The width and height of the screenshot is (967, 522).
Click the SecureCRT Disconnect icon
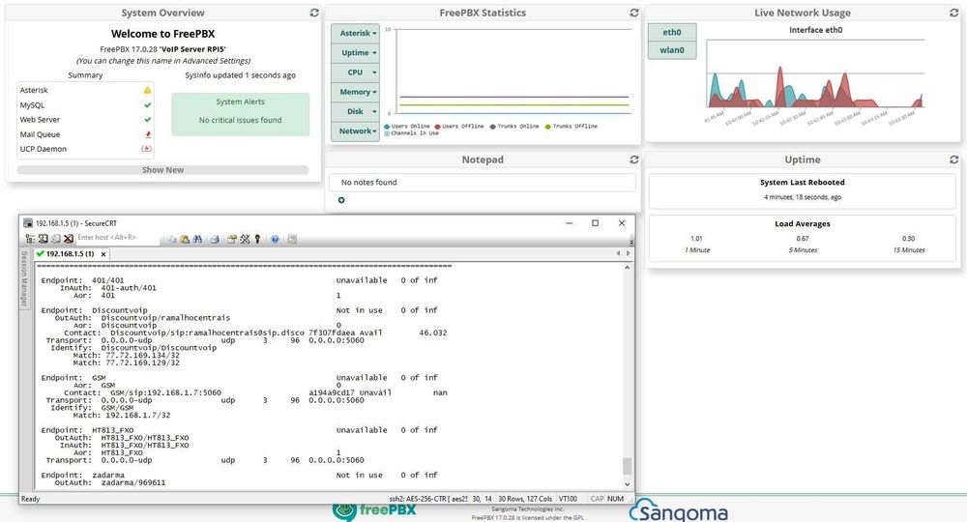(69, 239)
